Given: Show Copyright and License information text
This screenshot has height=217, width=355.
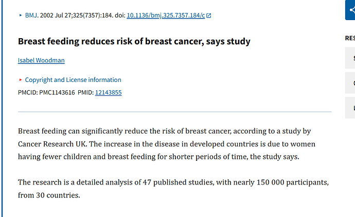Looking at the screenshot, I should coord(73,80).
